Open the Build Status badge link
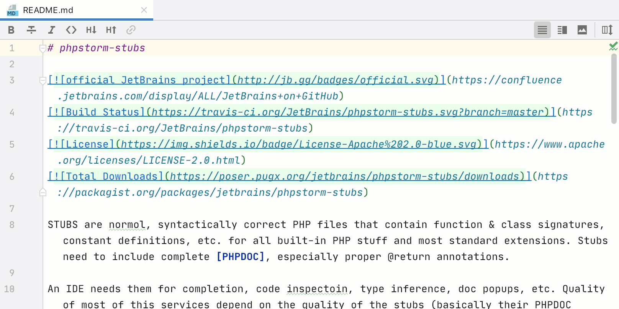 pyautogui.click(x=302, y=112)
